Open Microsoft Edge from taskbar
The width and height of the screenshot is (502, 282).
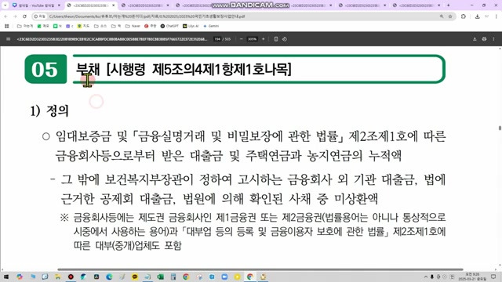(x=109, y=277)
